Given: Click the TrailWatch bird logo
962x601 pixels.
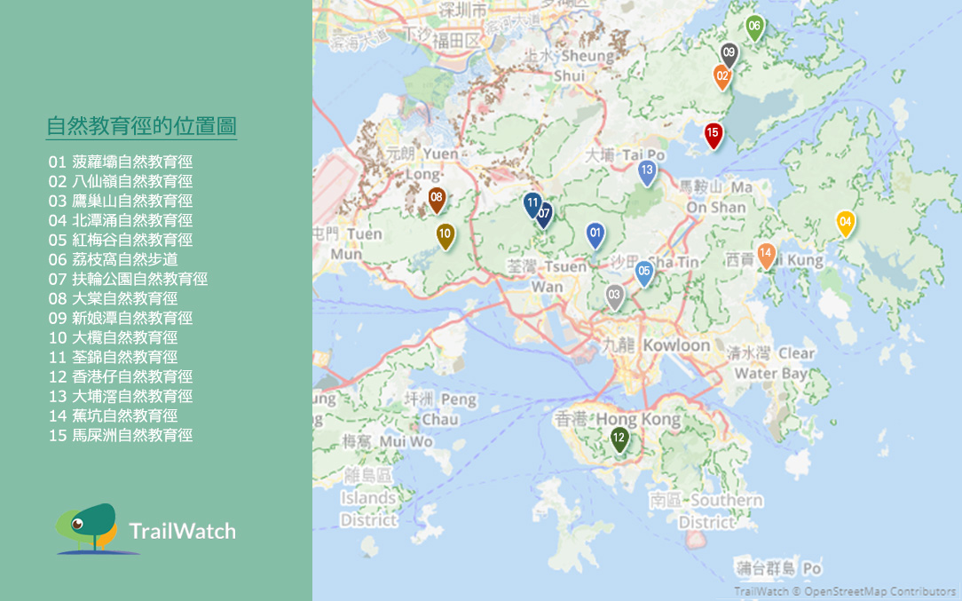Looking at the screenshot, I should pyautogui.click(x=87, y=528).
